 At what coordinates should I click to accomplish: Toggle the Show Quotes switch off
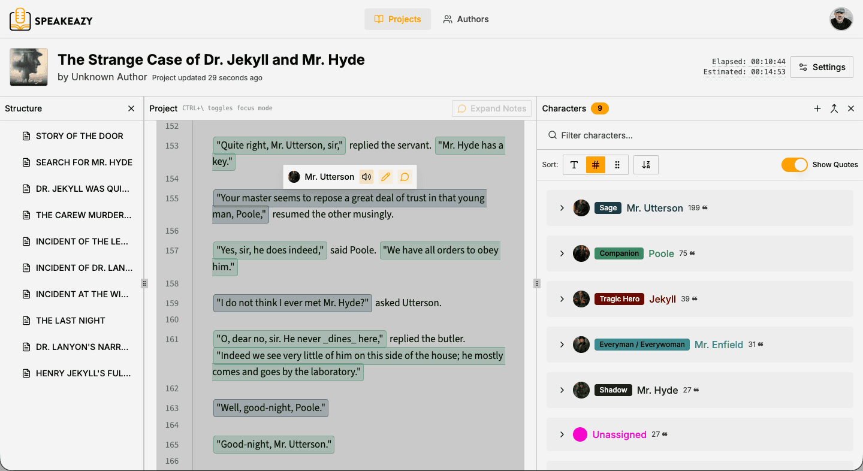tap(794, 165)
